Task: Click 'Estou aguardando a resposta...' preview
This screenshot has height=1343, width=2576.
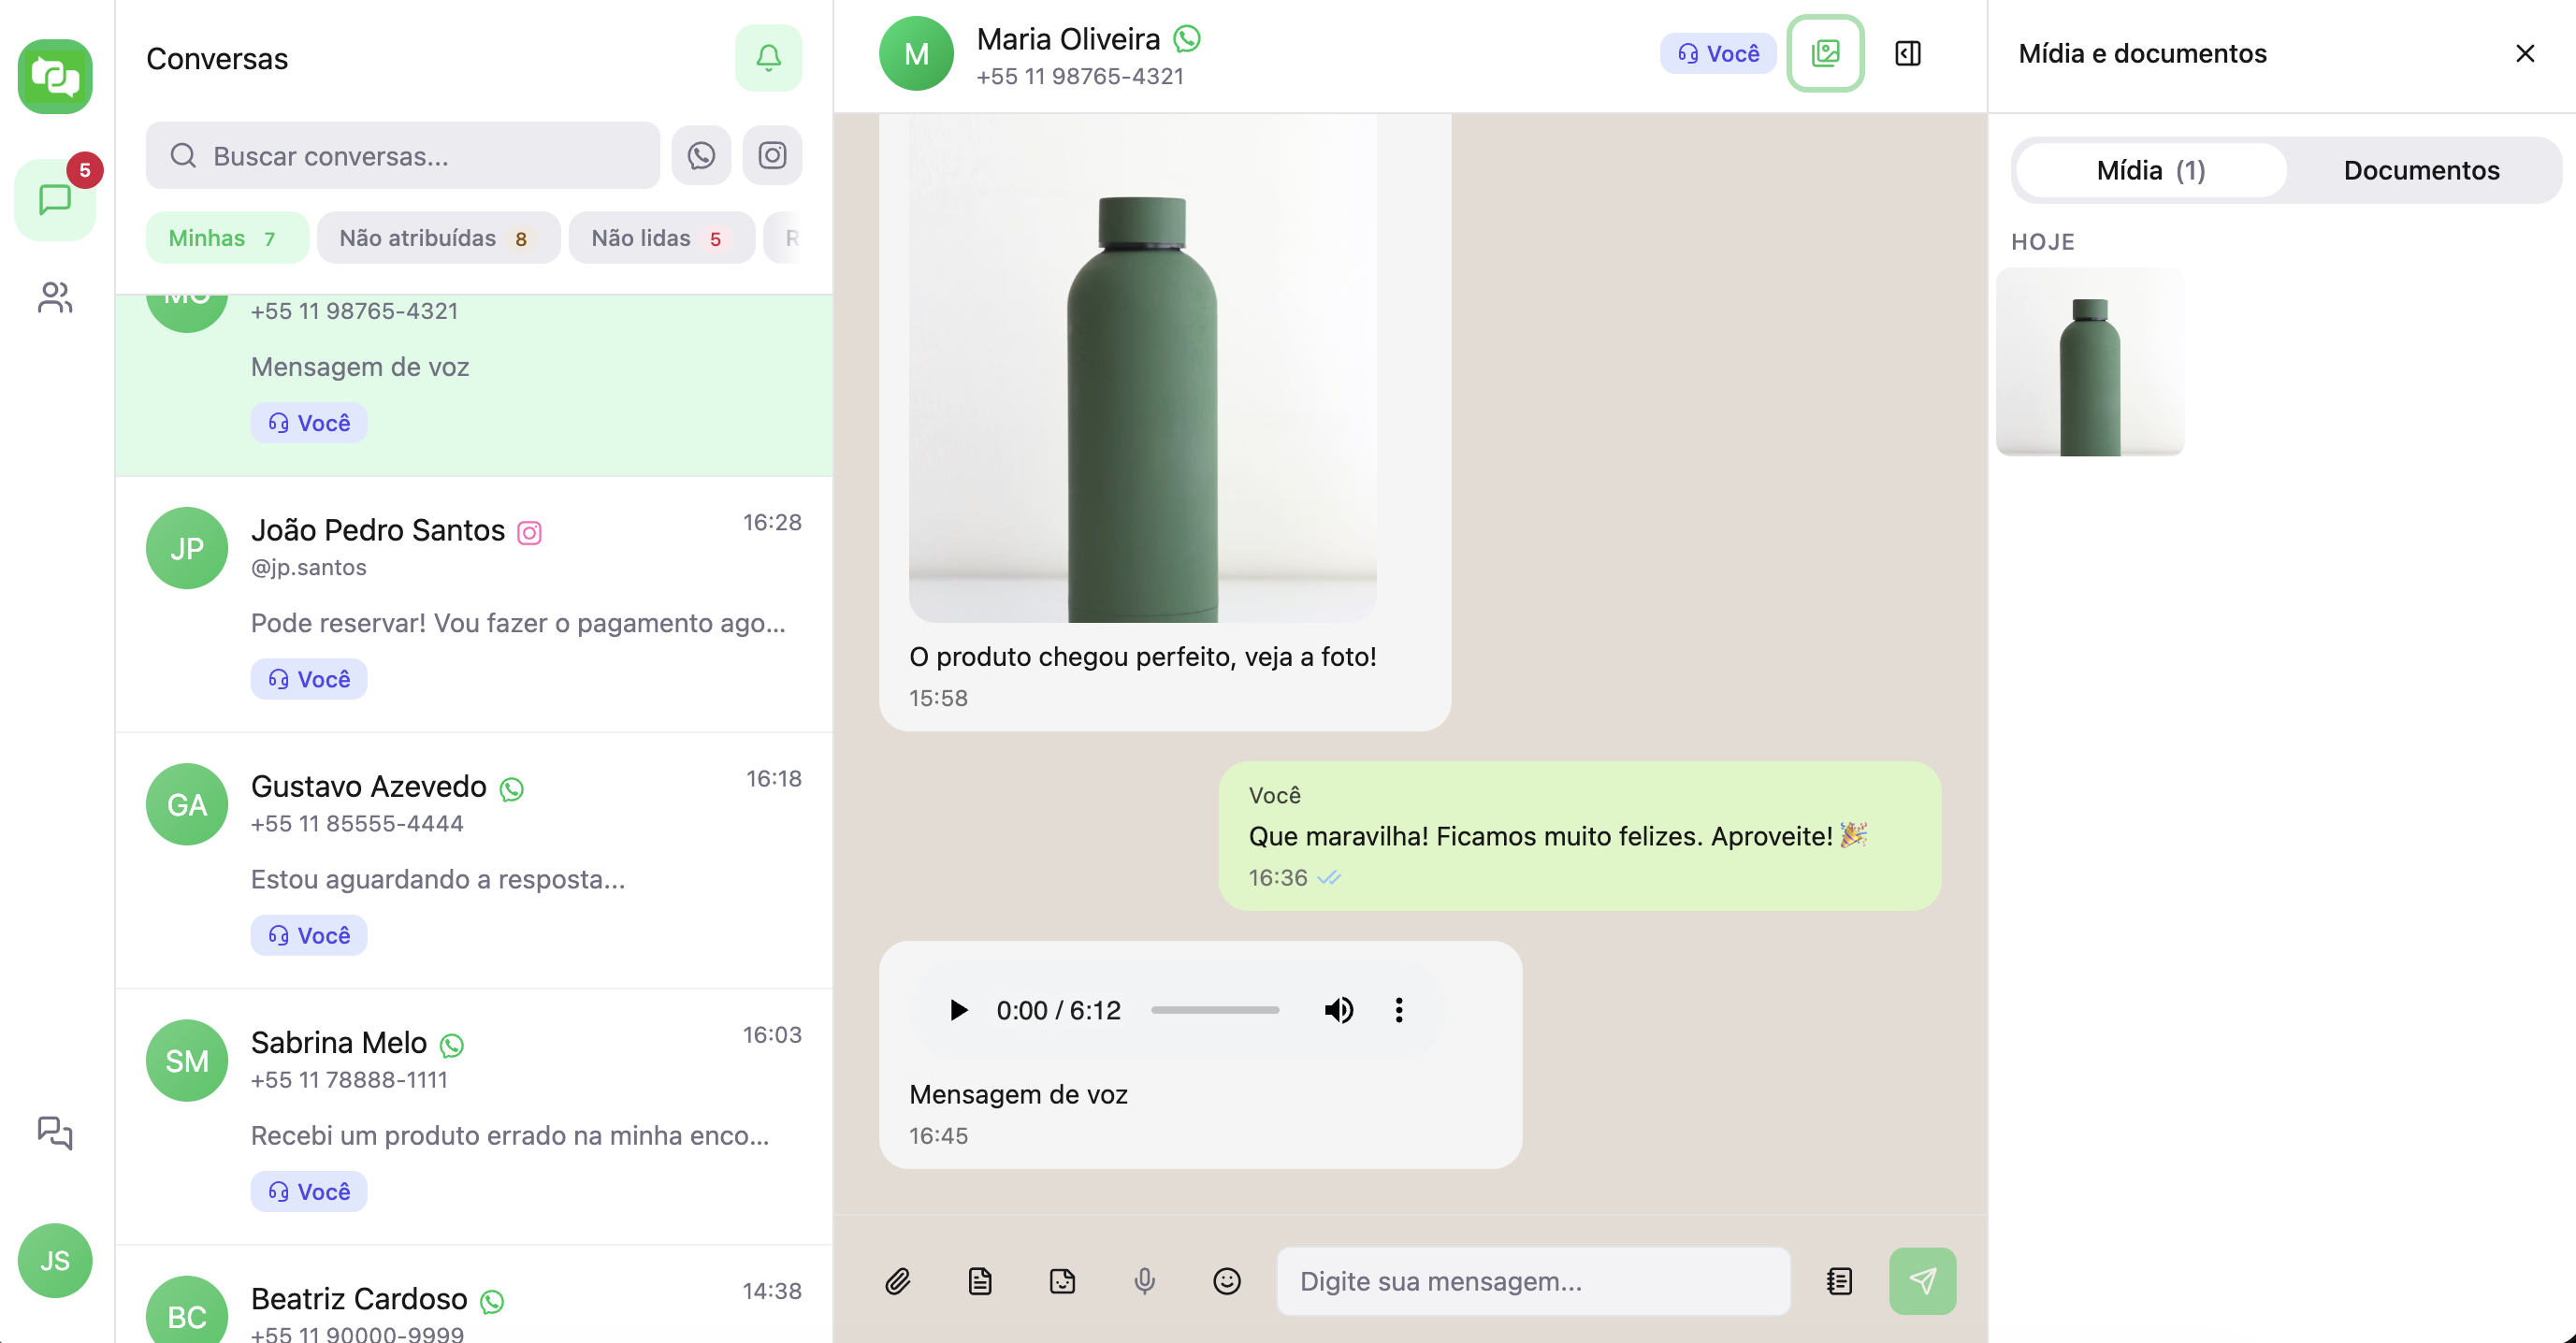Action: coord(438,879)
